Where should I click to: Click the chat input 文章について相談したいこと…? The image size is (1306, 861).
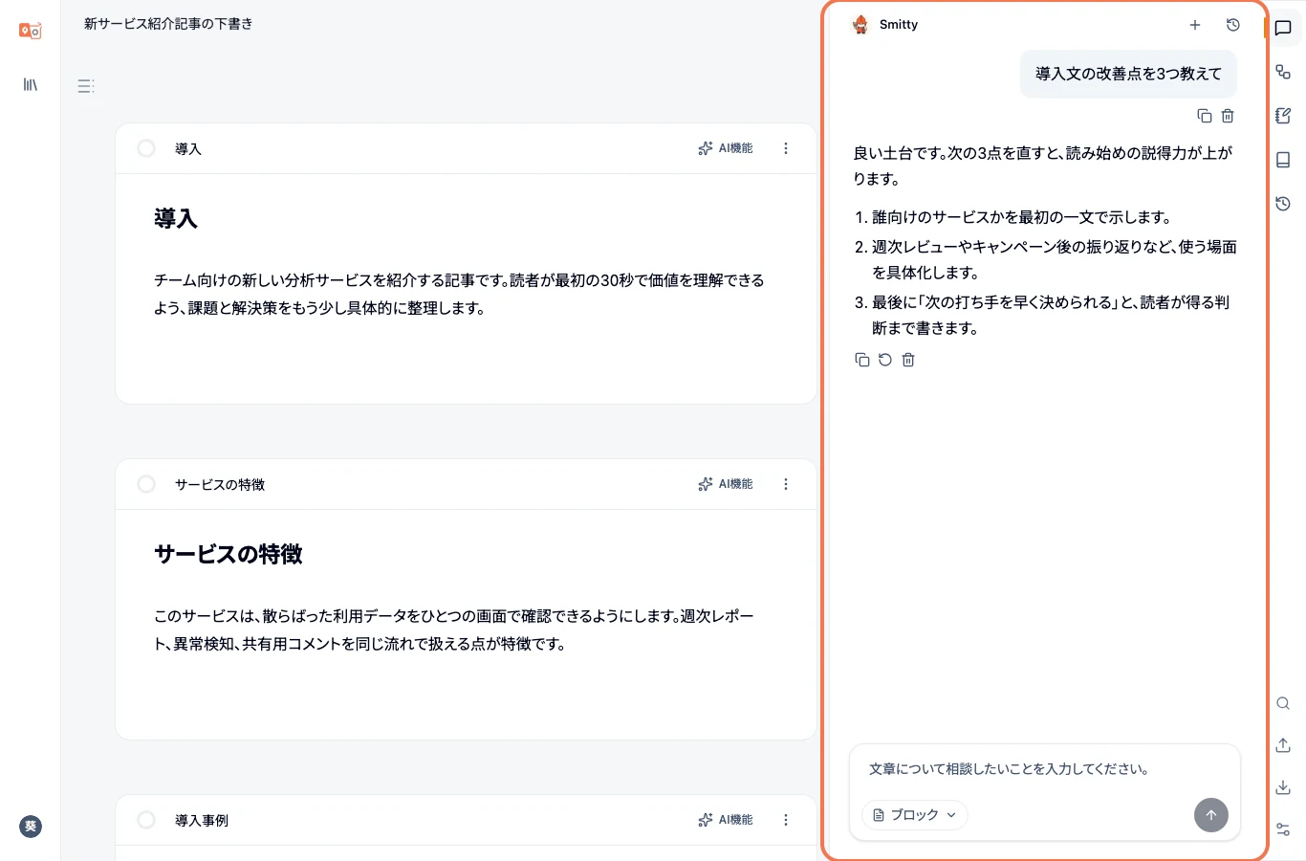click(1044, 769)
